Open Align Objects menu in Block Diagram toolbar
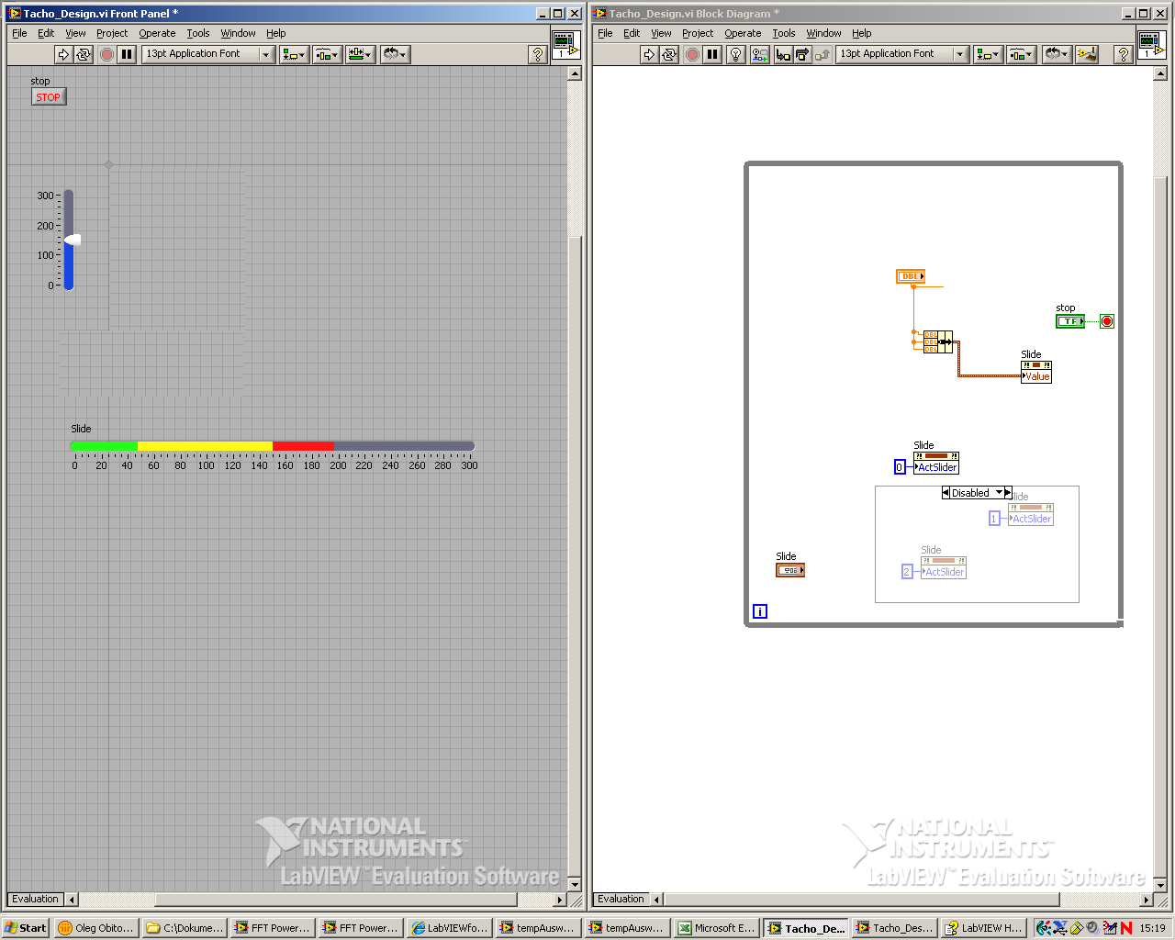The height and width of the screenshot is (940, 1175). tap(988, 54)
